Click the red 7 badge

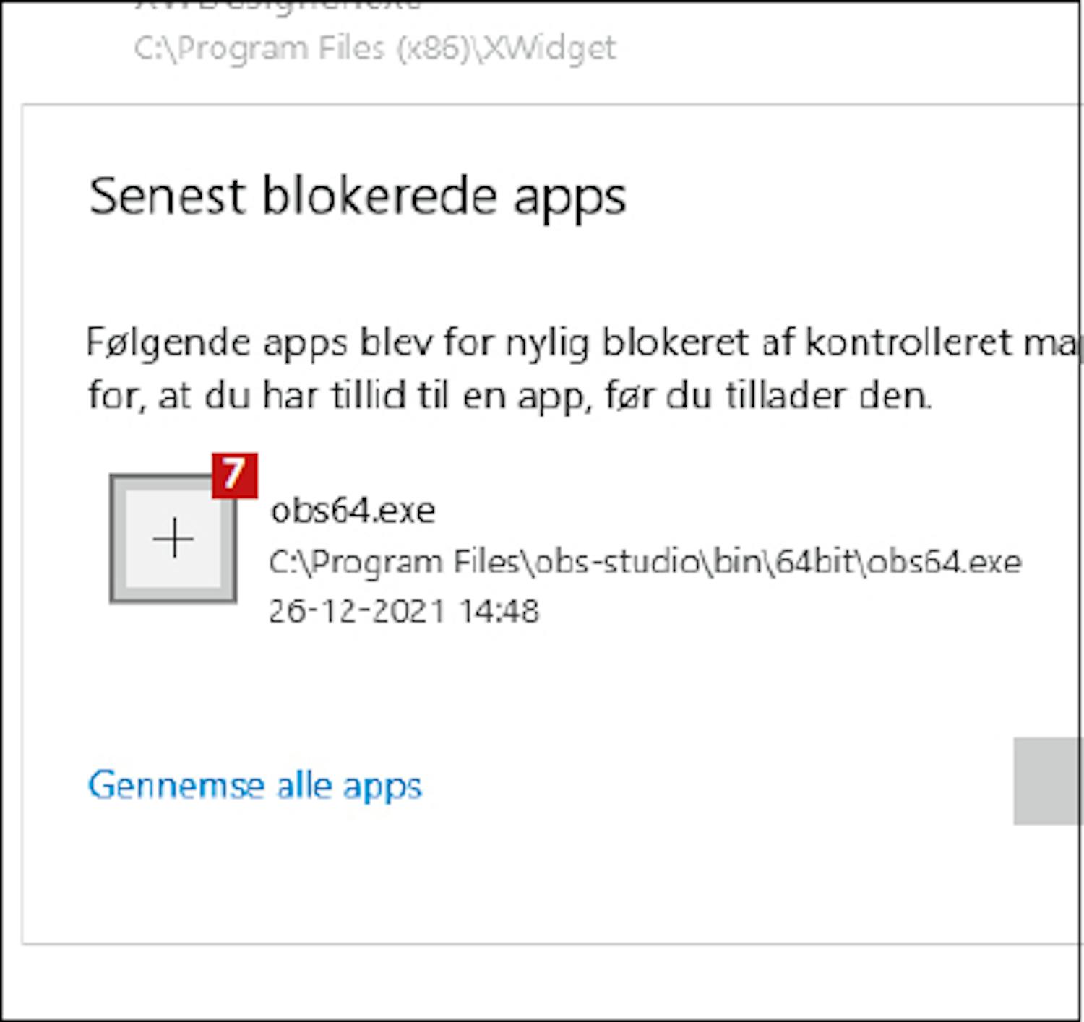tap(234, 475)
